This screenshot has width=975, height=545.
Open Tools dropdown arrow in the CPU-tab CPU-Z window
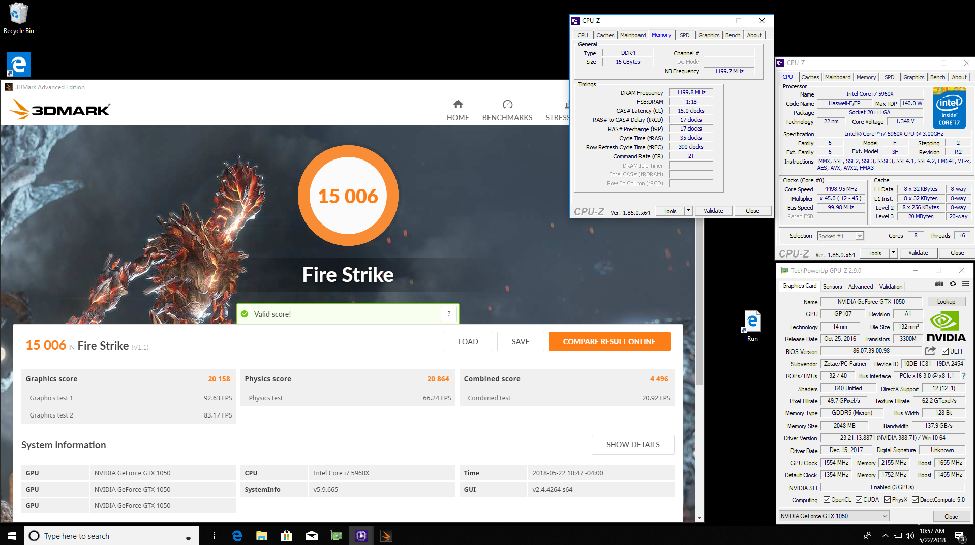[893, 253]
